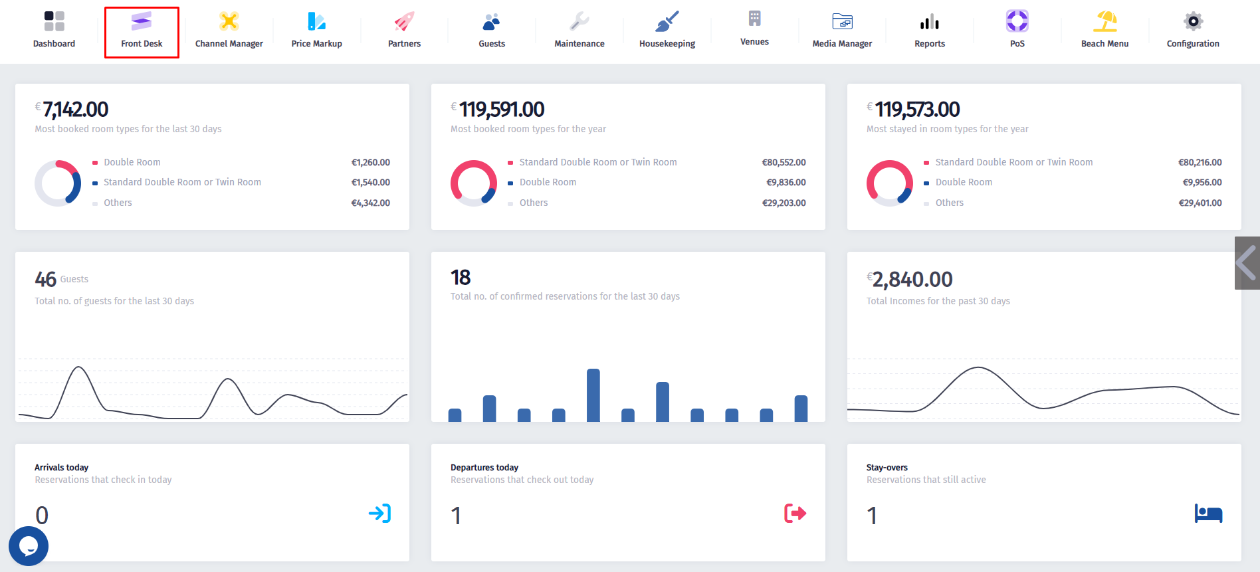Select the Channel Manager menu label

(229, 44)
